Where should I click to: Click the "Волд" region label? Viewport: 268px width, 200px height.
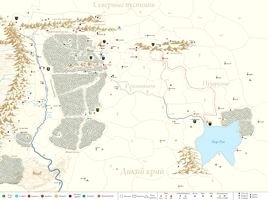[x=37, y=173]
